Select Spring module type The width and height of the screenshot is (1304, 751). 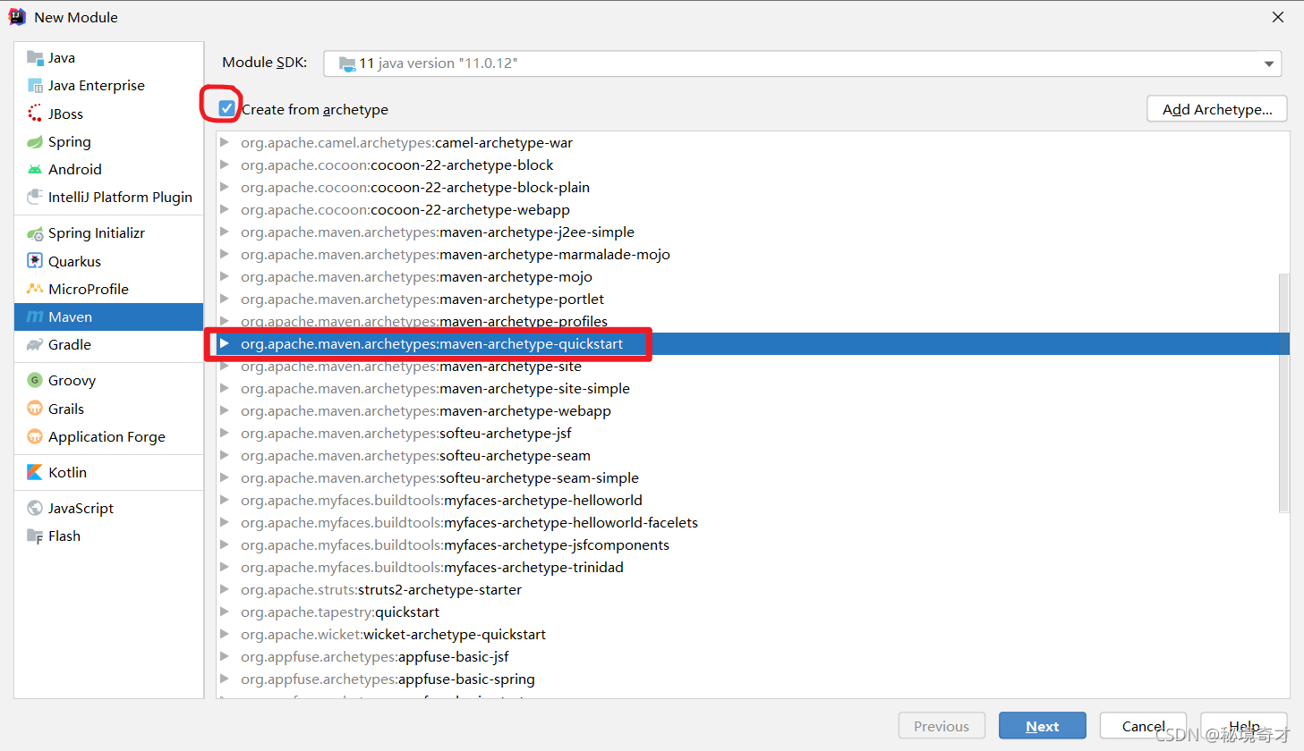pos(109,142)
